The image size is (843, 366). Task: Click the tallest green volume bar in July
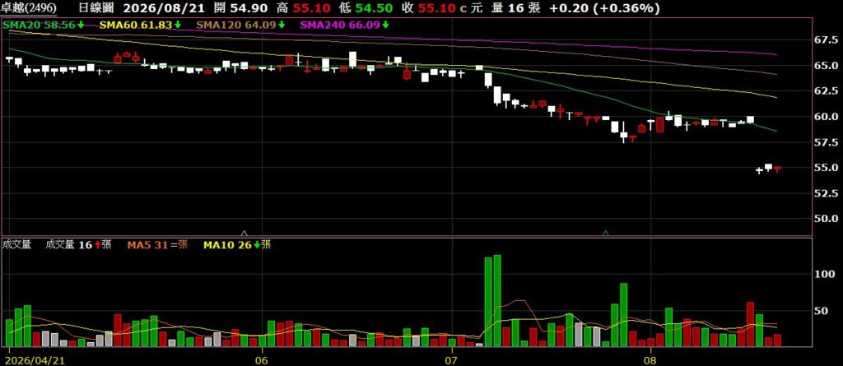tap(497, 300)
